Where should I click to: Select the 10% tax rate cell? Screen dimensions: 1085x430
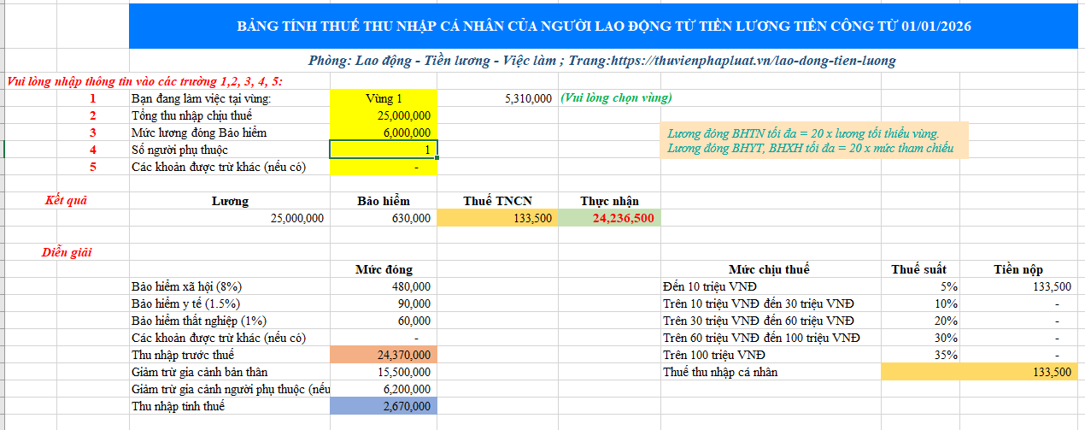pos(918,303)
